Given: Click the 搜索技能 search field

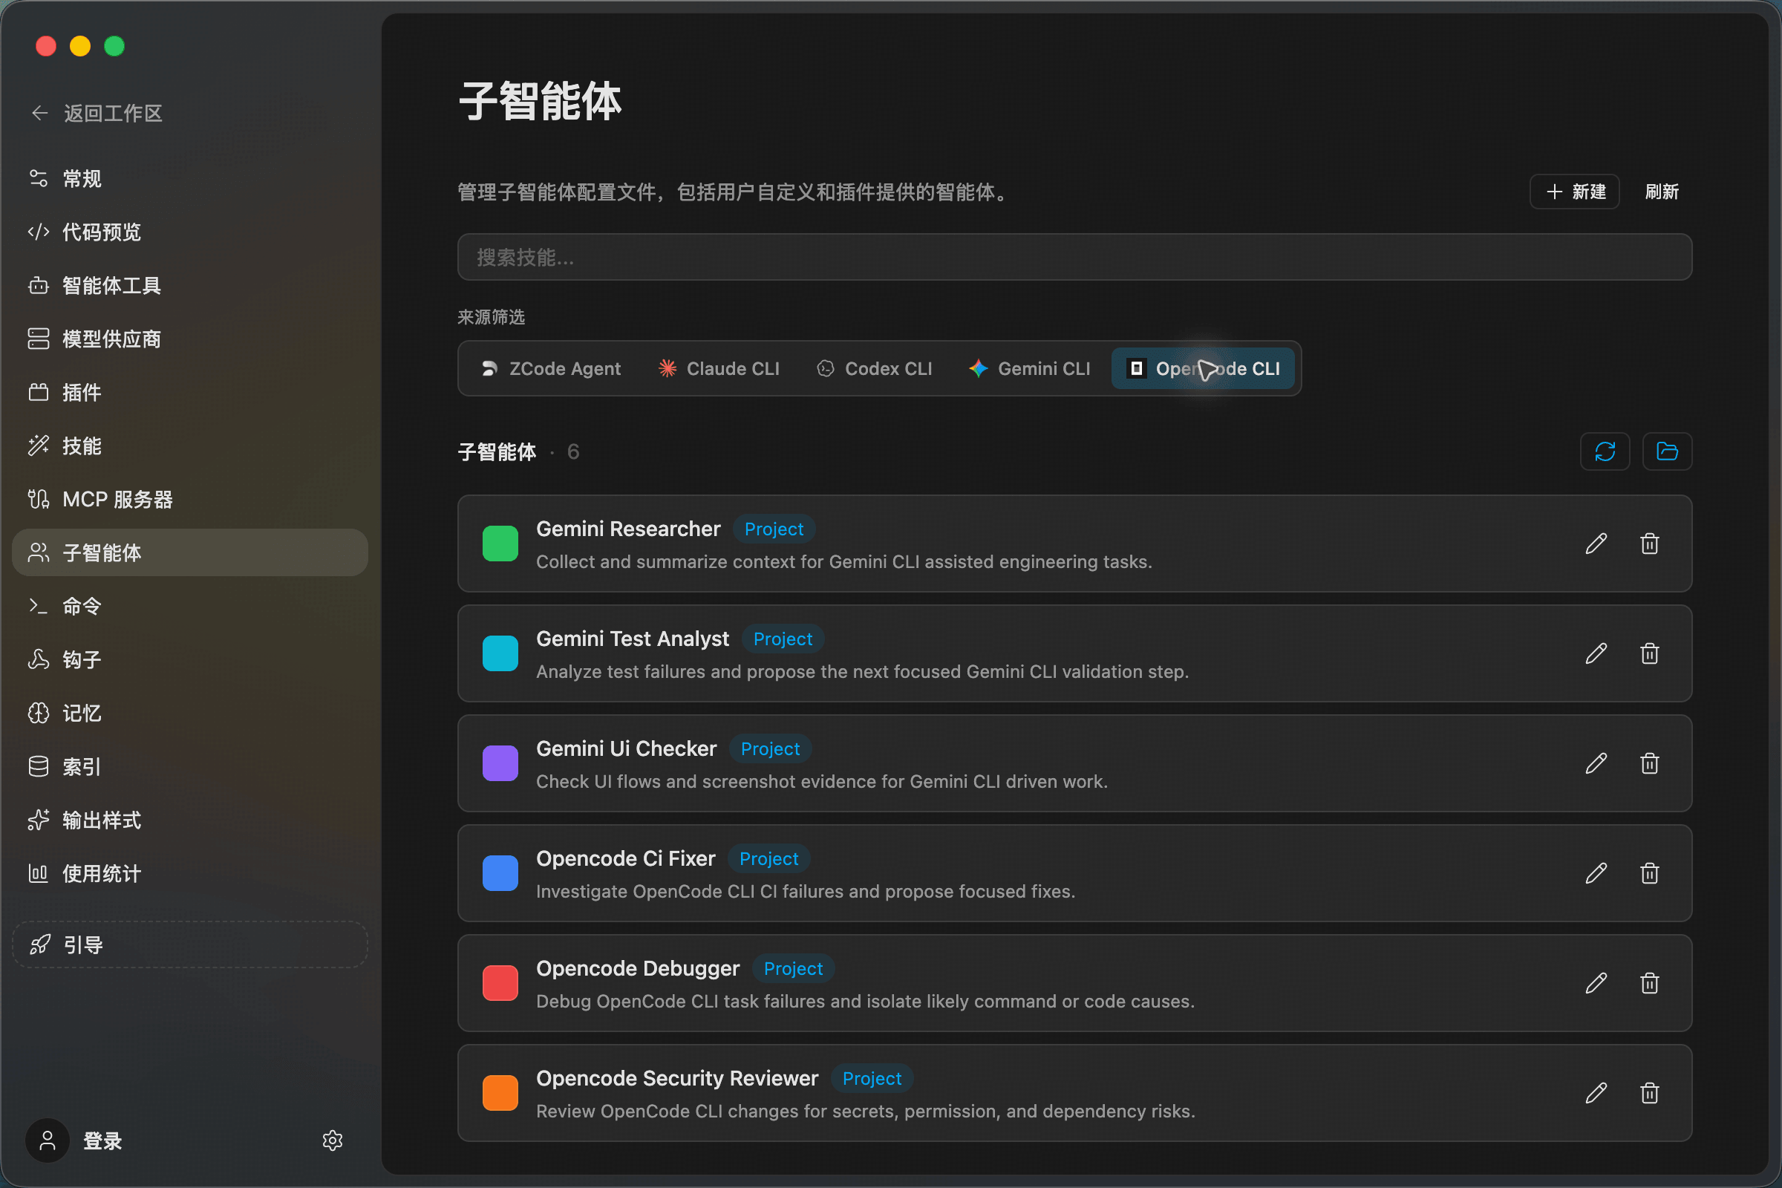Looking at the screenshot, I should pos(1074,257).
